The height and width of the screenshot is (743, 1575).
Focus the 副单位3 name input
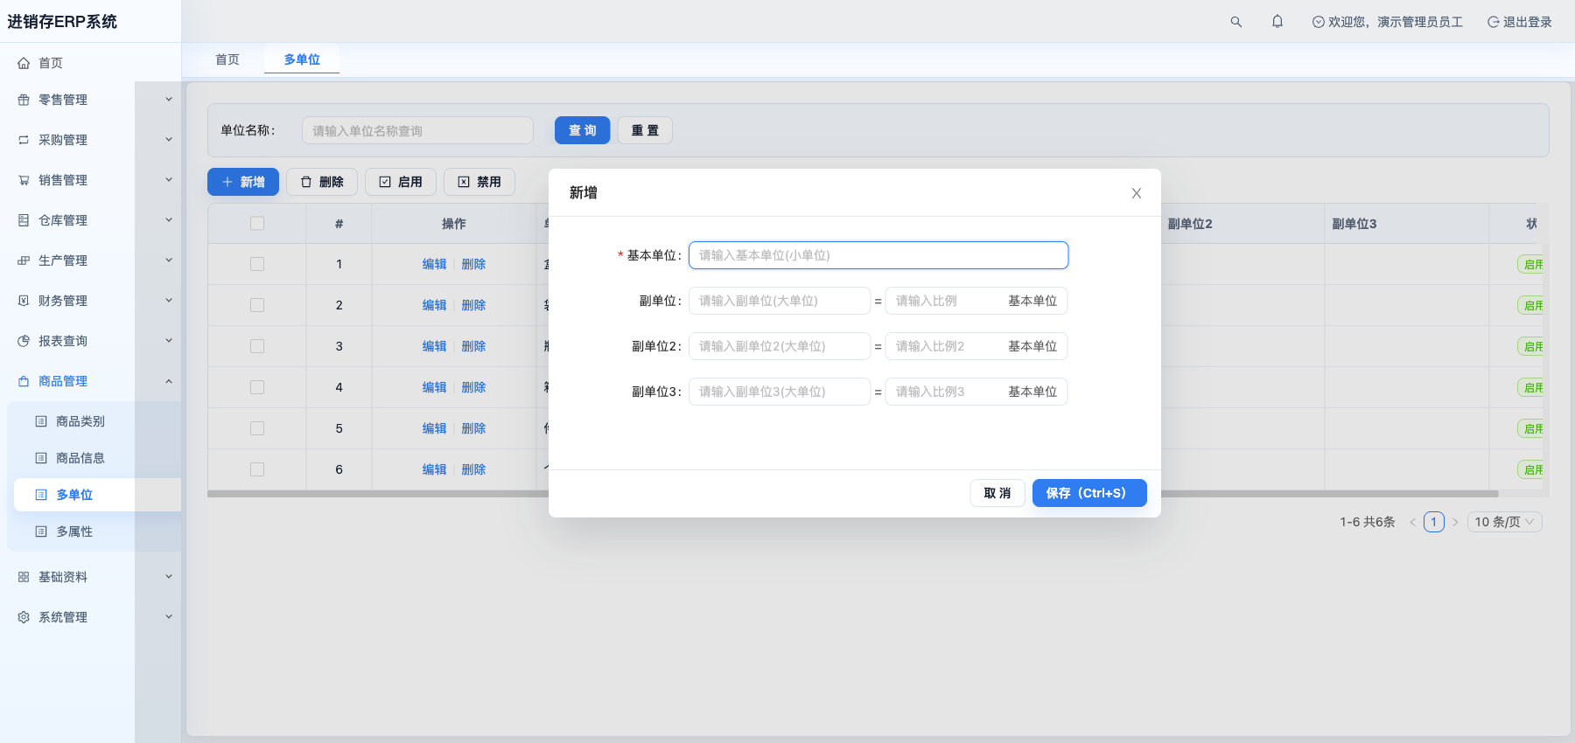(x=780, y=392)
